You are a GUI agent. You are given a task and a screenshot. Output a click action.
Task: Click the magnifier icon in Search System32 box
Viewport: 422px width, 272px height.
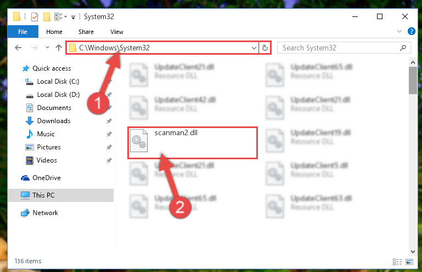click(403, 48)
